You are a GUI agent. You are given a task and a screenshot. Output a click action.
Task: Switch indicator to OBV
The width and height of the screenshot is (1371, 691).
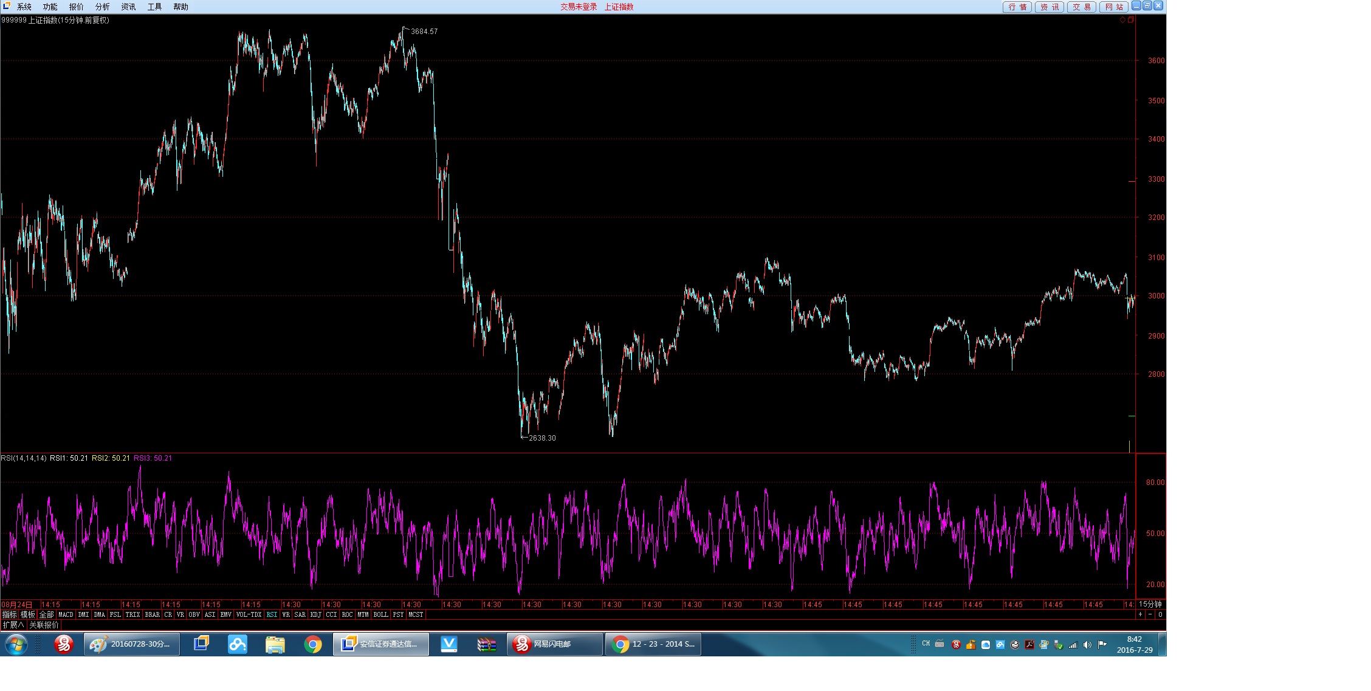[194, 614]
